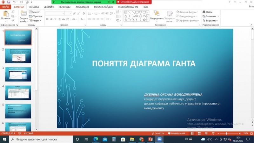Select slide 4 thumbnail
254x143 pixels.
point(18,93)
